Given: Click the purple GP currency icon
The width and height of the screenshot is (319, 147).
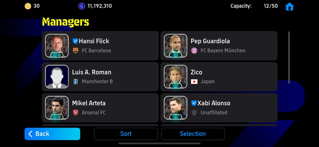Looking at the screenshot, I should [x=82, y=6].
